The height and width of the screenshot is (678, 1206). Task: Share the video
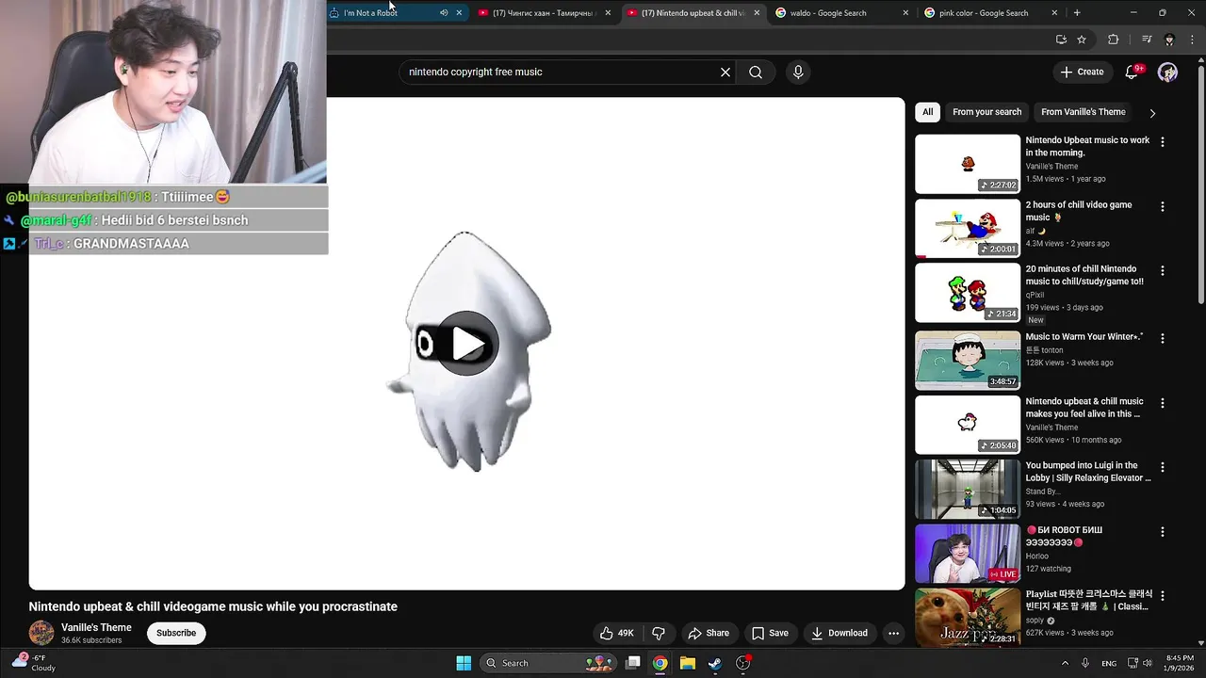709,633
